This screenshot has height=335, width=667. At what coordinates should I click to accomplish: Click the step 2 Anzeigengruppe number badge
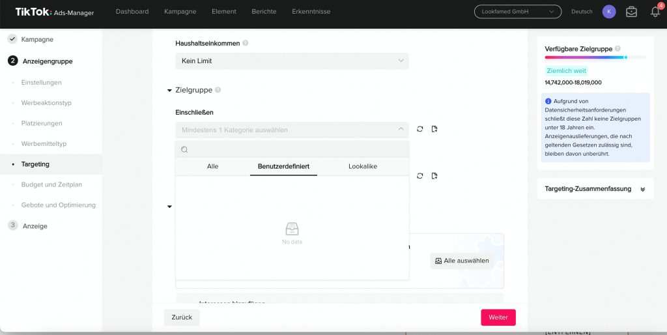[x=13, y=61]
